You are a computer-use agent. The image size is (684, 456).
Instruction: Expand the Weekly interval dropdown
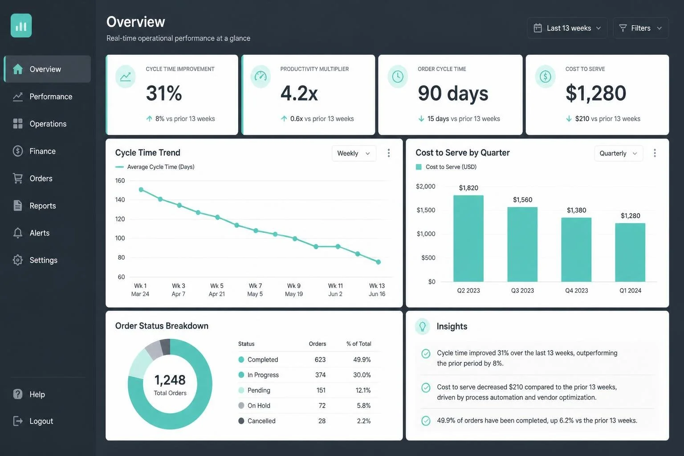pos(354,153)
